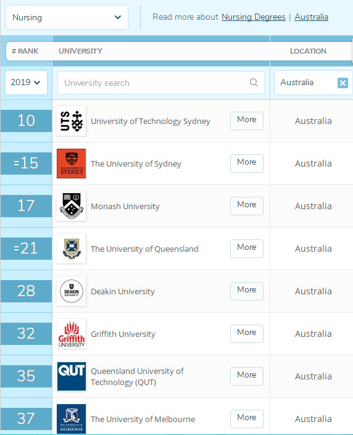The image size is (353, 435).
Task: Open University of Technology Sydney name link
Action: (x=151, y=121)
